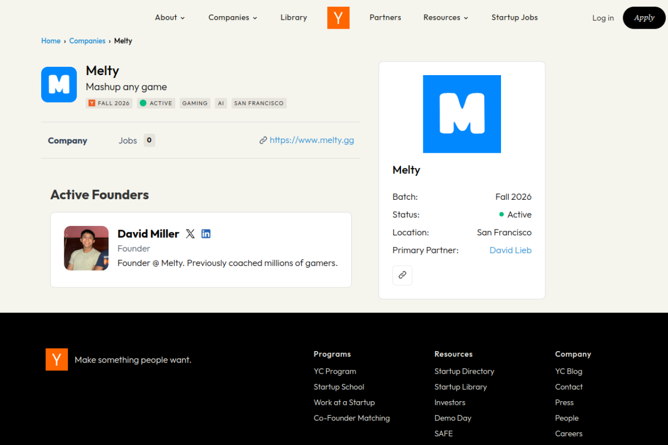Open Startup Jobs in the navbar
Image resolution: width=668 pixels, height=445 pixels.
coord(515,18)
